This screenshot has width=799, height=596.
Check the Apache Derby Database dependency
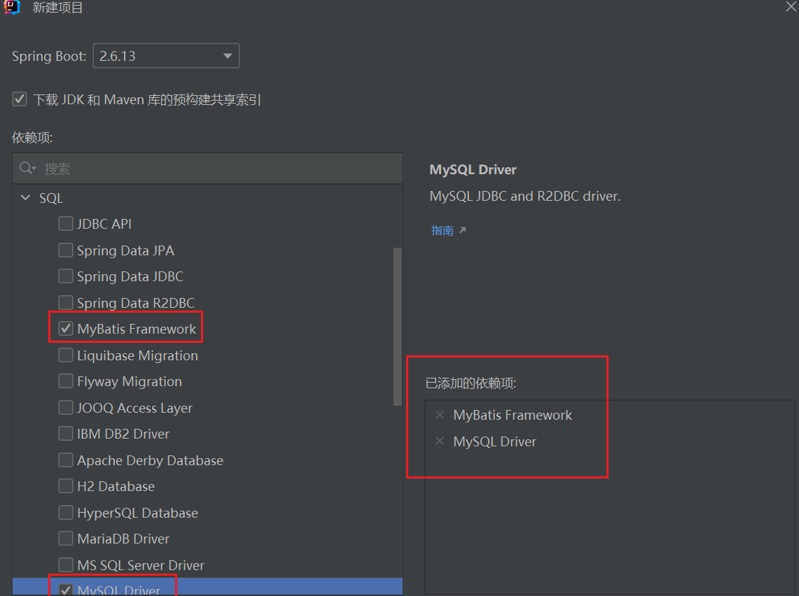(66, 460)
